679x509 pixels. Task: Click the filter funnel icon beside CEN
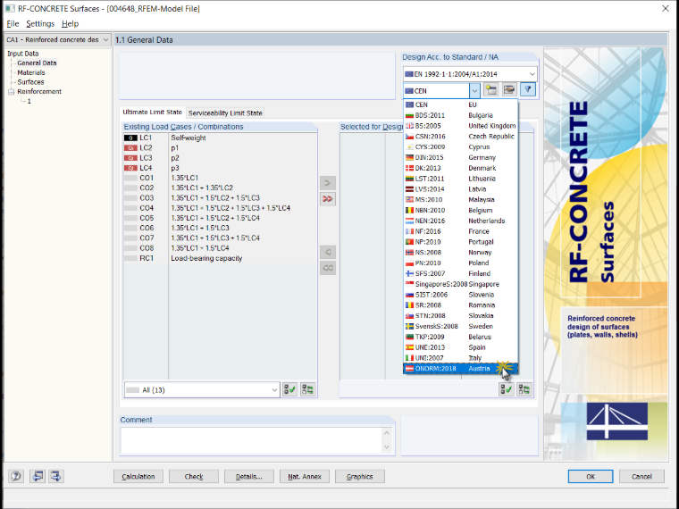pyautogui.click(x=528, y=89)
